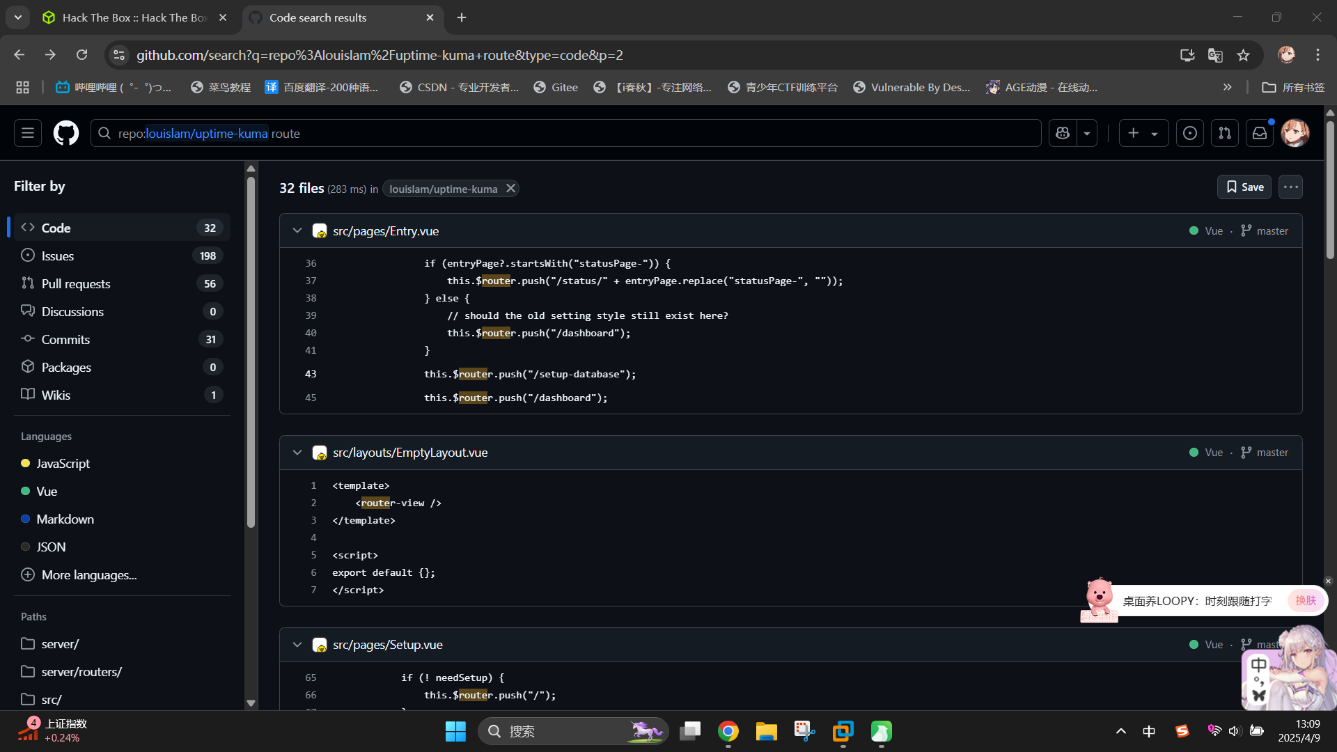The image size is (1337, 752).
Task: Show more bookmarks chevron
Action: 1228,87
